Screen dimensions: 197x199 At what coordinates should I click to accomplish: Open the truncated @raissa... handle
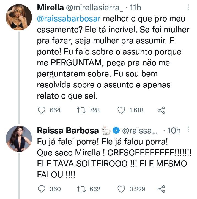pos(140,131)
